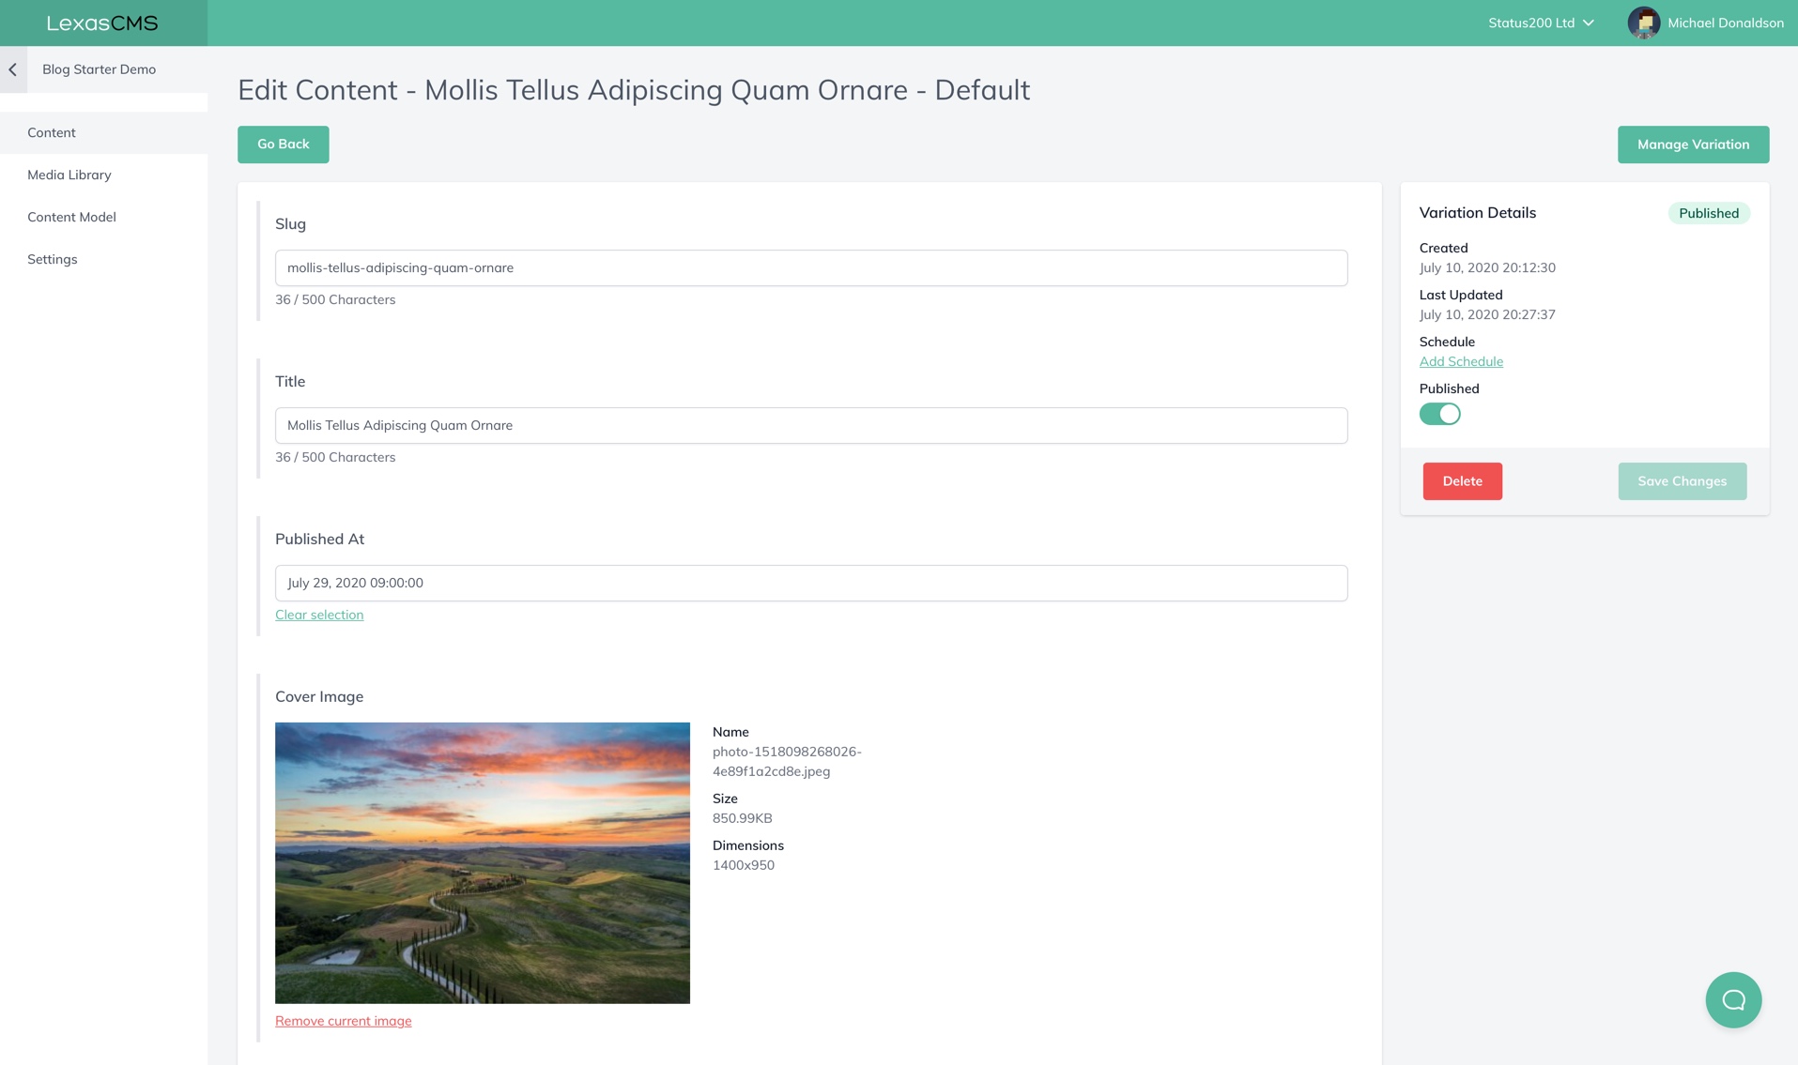Open Manage Variation
Image resolution: width=1798 pixels, height=1065 pixels.
coord(1692,144)
